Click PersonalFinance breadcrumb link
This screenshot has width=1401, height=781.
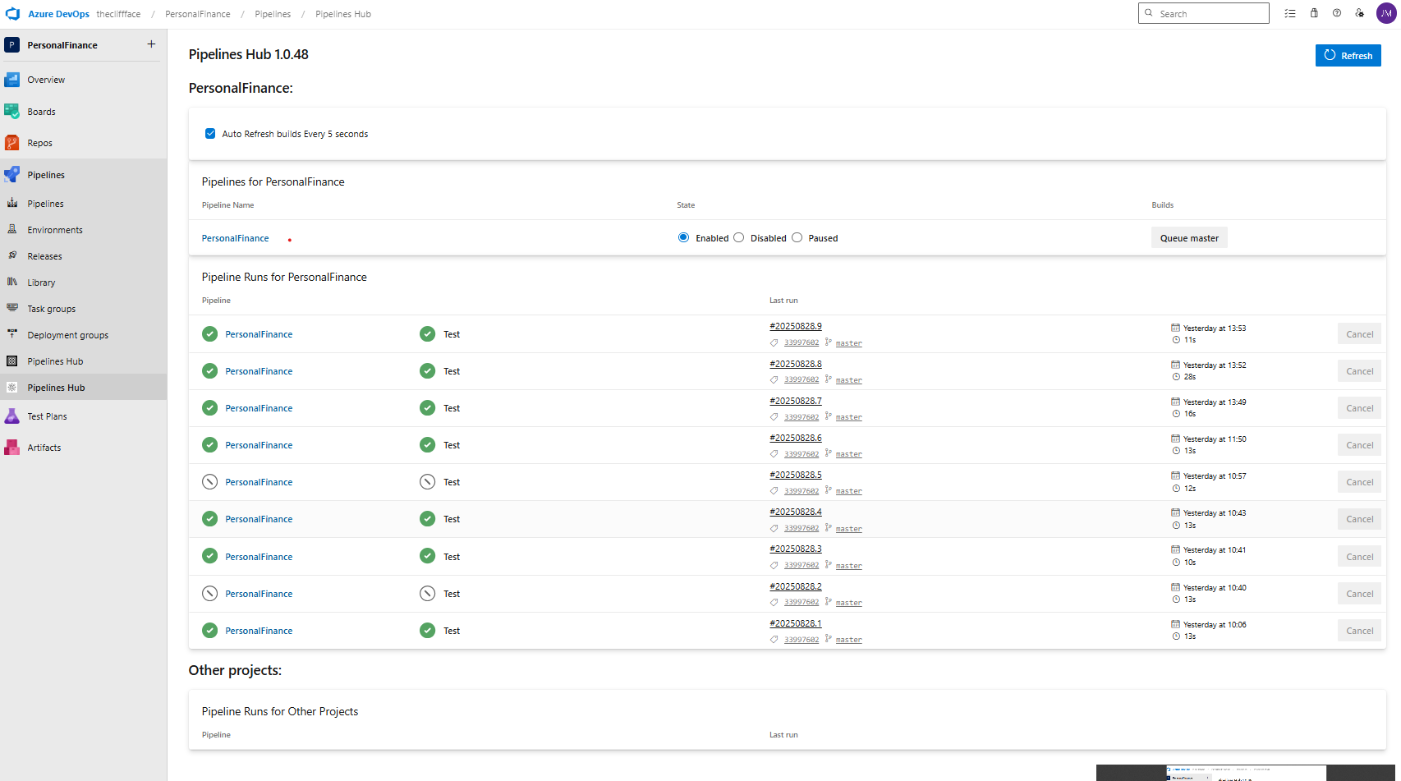coord(198,14)
